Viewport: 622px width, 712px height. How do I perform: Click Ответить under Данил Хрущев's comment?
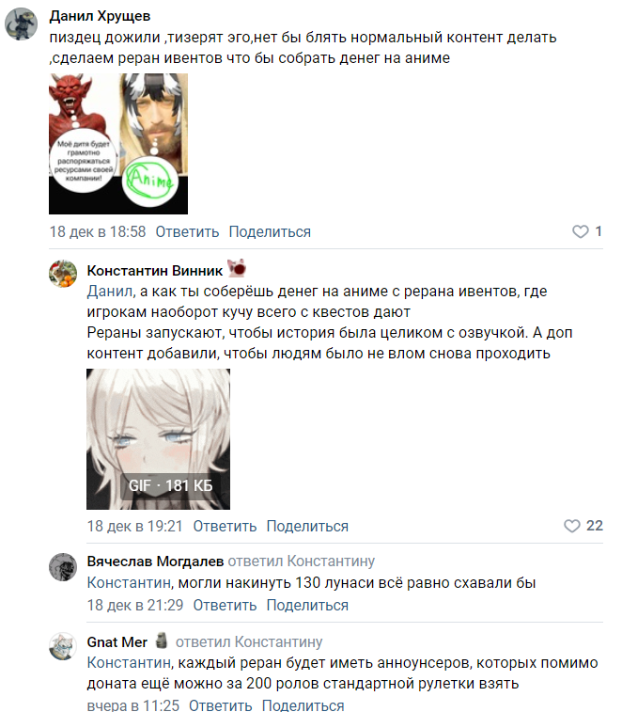(187, 231)
